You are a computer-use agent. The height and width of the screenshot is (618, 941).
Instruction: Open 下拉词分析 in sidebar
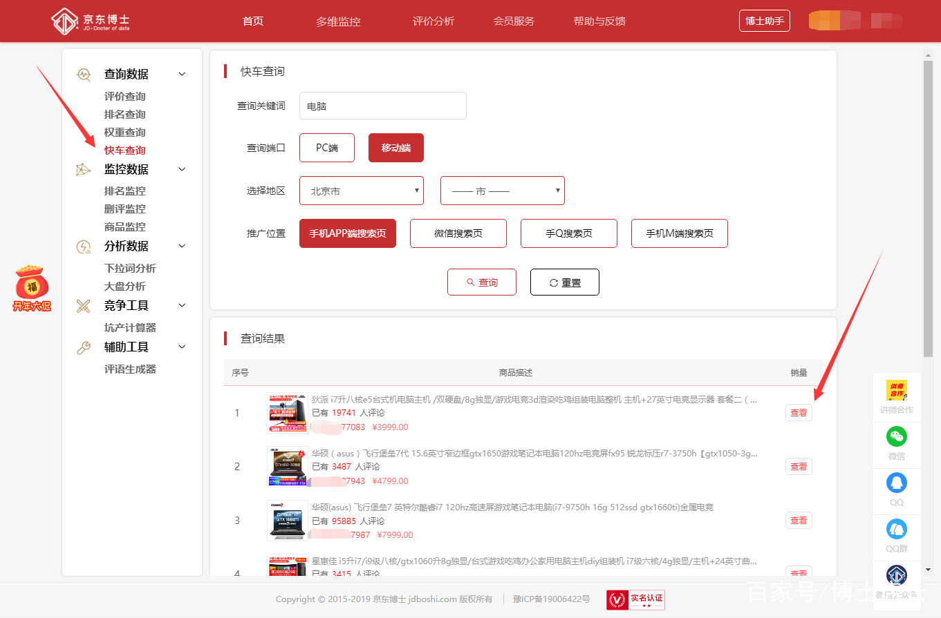click(x=130, y=269)
